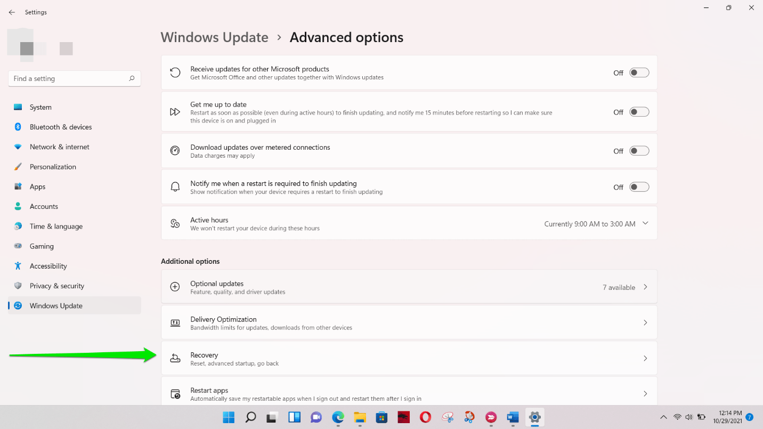Open Microsoft Word from the taskbar

pos(512,417)
